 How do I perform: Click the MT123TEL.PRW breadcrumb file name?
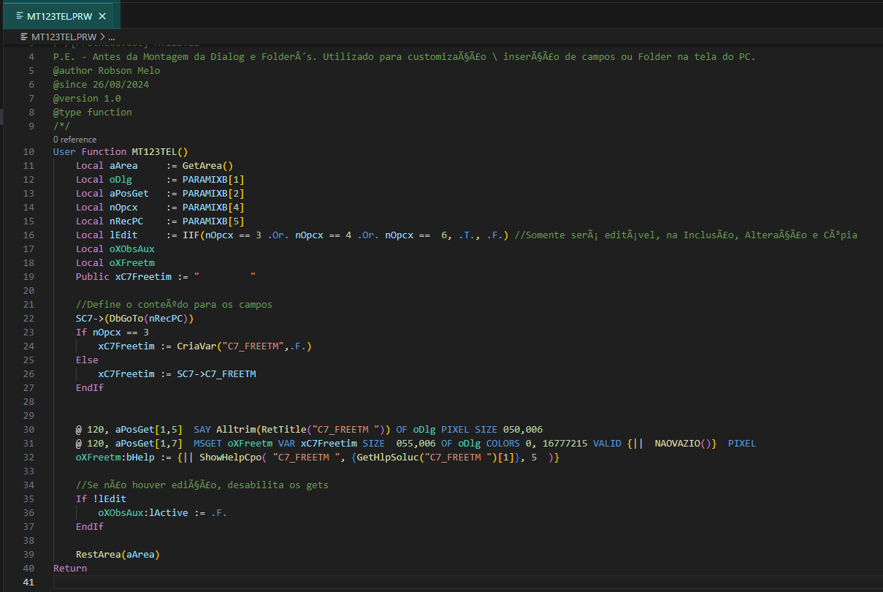[x=63, y=36]
